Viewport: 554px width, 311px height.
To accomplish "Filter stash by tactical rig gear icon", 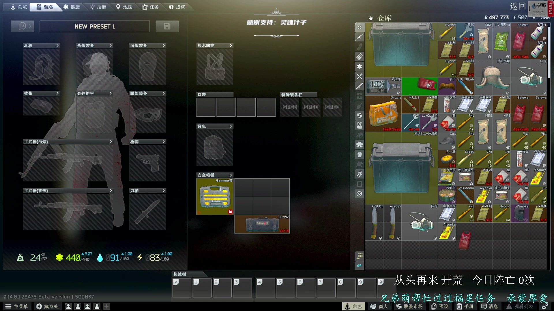I will coord(359,125).
